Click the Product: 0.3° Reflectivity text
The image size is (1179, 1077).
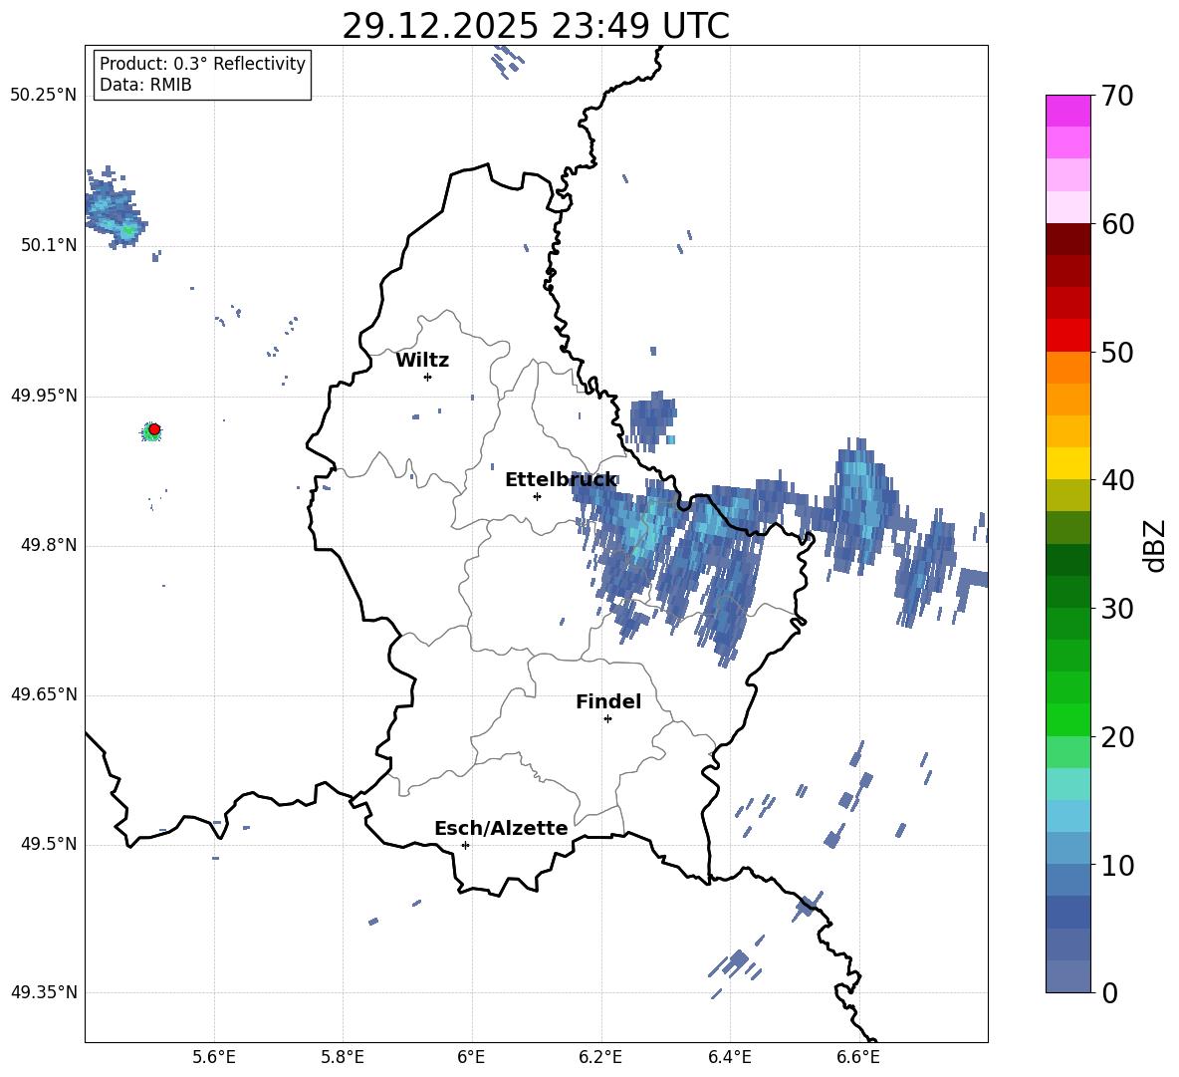click(x=202, y=63)
